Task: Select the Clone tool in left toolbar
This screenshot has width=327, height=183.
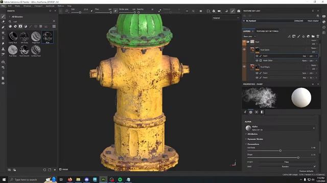Action: (x=3, y=49)
